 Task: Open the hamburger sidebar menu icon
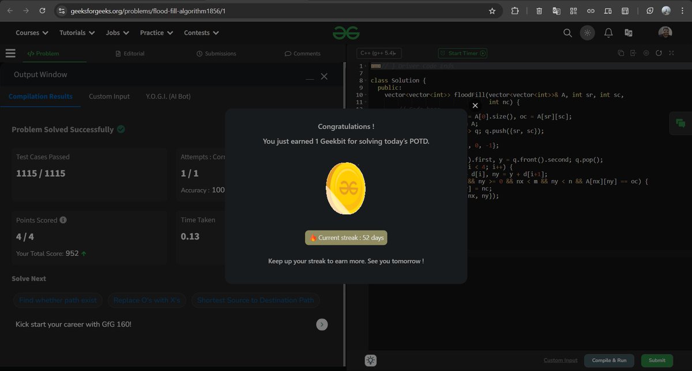tap(10, 53)
